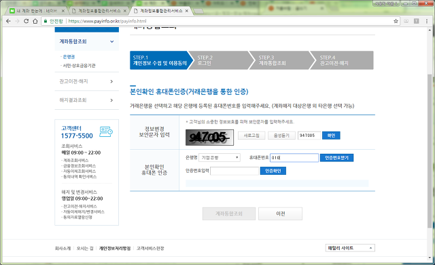Viewport: 435px width, 265px height.
Task: Click the 금융정보조회서비스 list entry
Action: click(x=79, y=165)
